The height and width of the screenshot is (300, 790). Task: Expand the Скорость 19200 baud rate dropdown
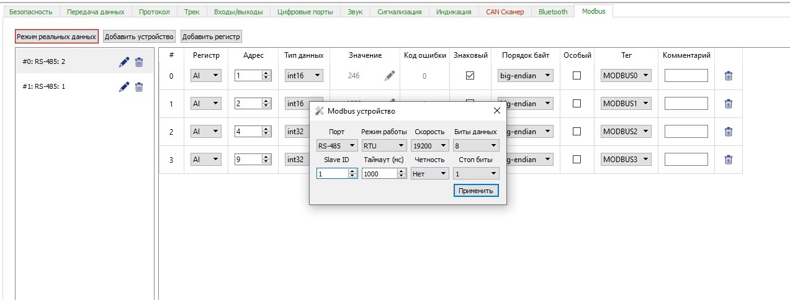tap(429, 146)
